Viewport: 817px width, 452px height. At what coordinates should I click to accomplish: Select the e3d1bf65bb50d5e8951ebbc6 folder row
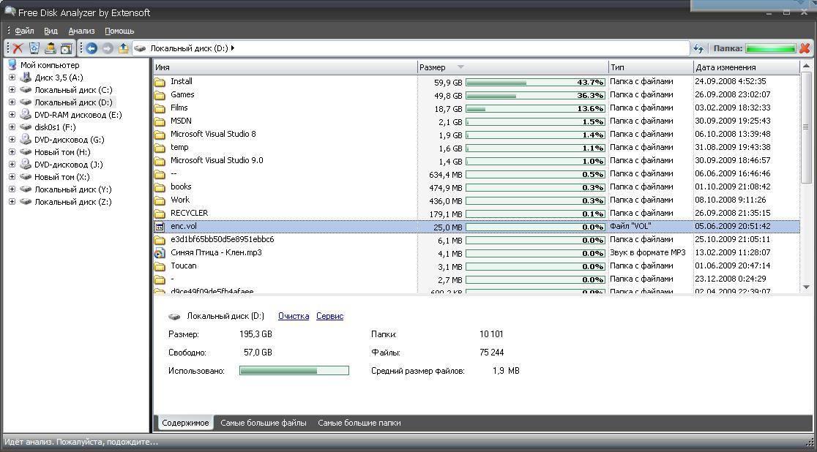477,240
